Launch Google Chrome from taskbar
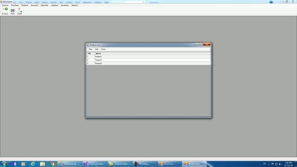The width and height of the screenshot is (297, 167). point(52,164)
